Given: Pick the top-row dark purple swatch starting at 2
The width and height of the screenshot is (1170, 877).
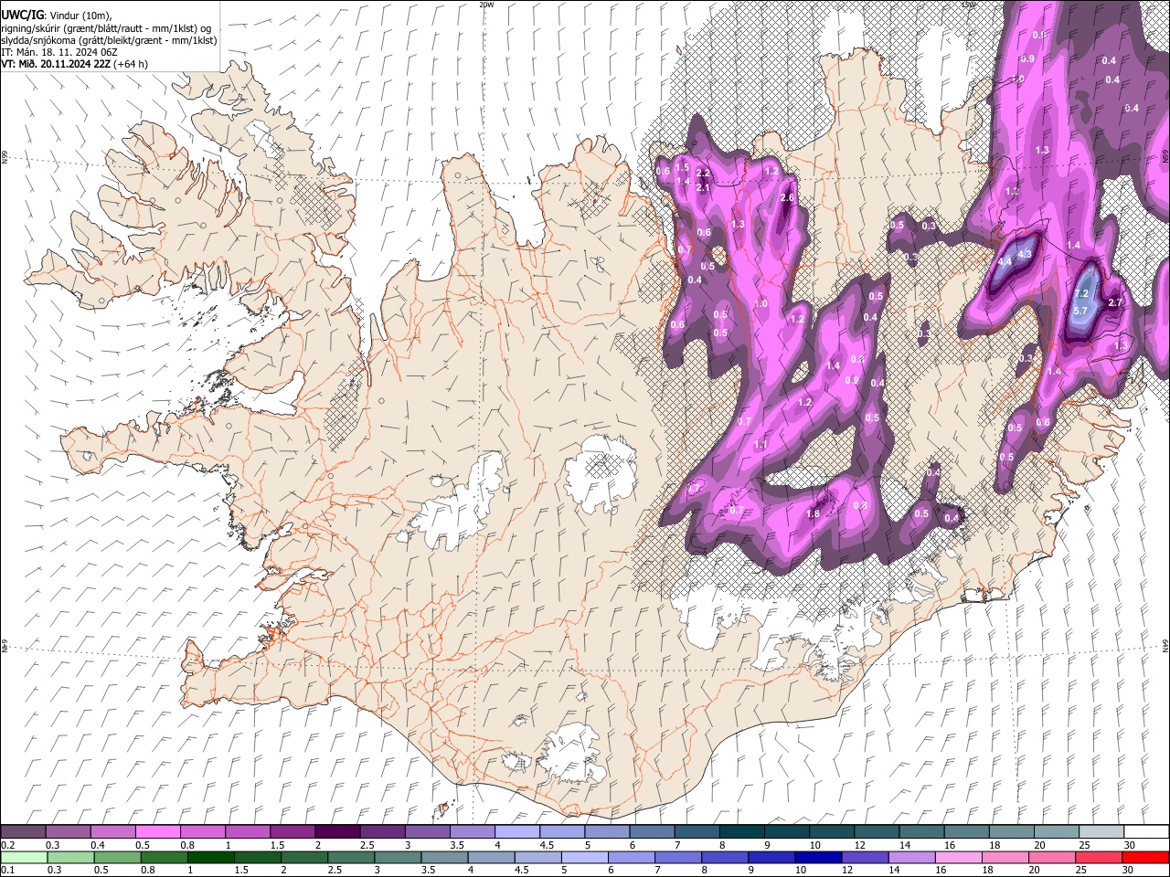Looking at the screenshot, I should [x=336, y=832].
